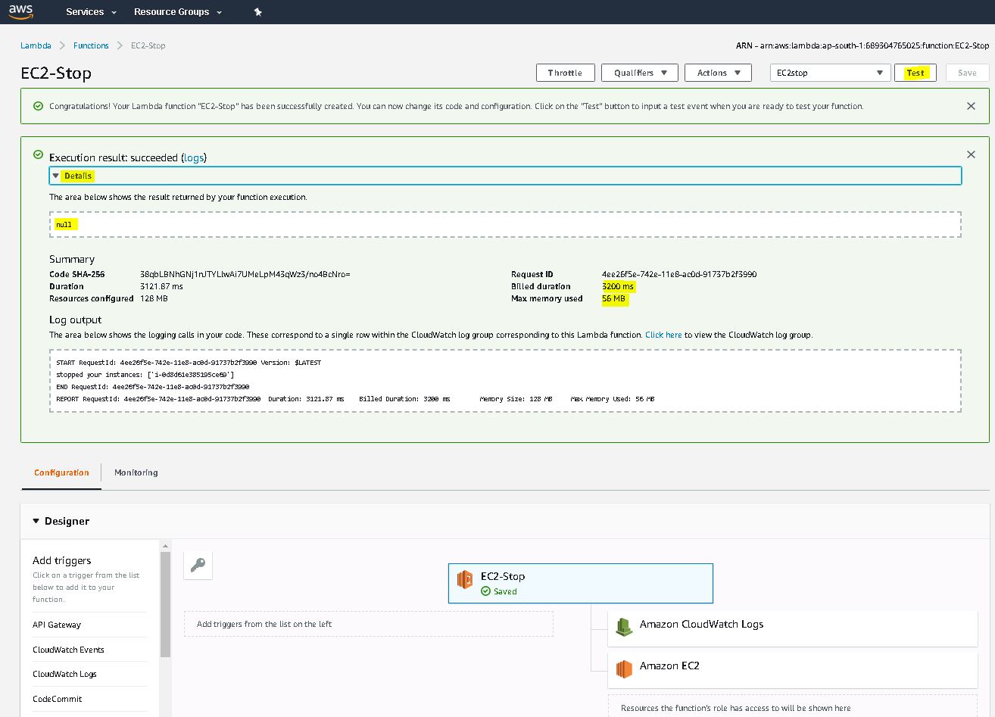Image resolution: width=995 pixels, height=717 pixels.
Task: Add the CloudWatch Events trigger
Action: point(68,650)
